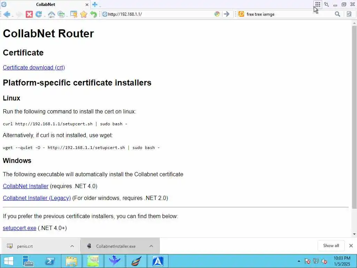Open the dropdown arrow next to reload button
The height and width of the screenshot is (268, 357).
coord(44,16)
